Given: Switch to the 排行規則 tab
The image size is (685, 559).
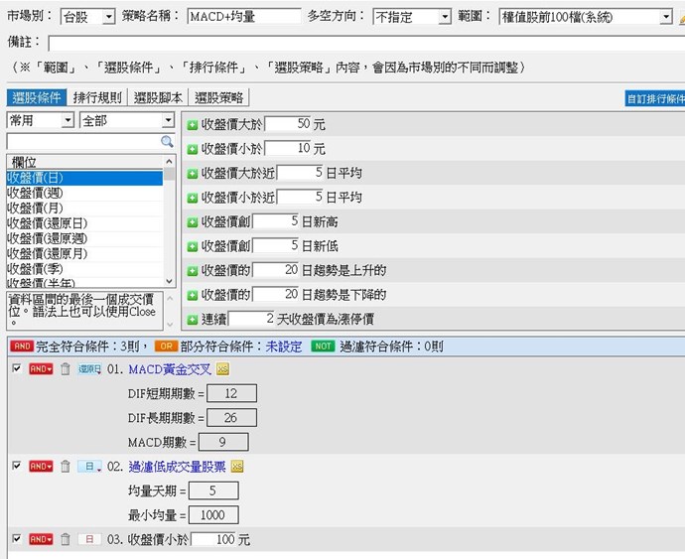Looking at the screenshot, I should [x=97, y=97].
